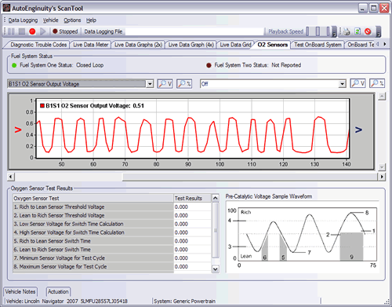This screenshot has width=392, height=307.
Task: Open the second sensor dropdown showing Off
Action: pos(342,84)
